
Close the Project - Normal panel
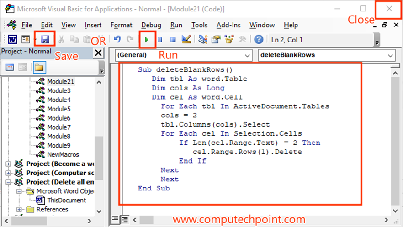pyautogui.click(x=98, y=53)
